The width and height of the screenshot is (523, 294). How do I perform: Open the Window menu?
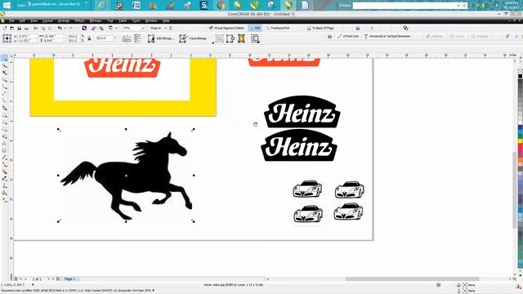[x=151, y=20]
